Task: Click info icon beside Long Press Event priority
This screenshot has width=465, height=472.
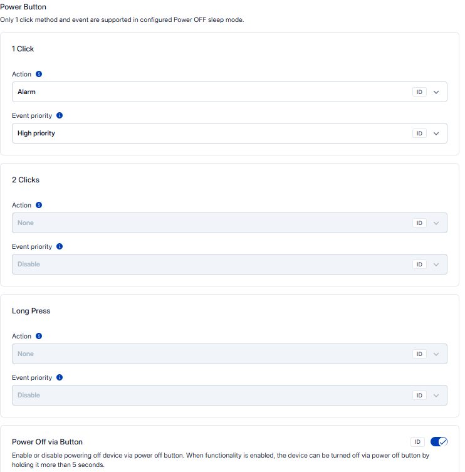Action: 60,377
